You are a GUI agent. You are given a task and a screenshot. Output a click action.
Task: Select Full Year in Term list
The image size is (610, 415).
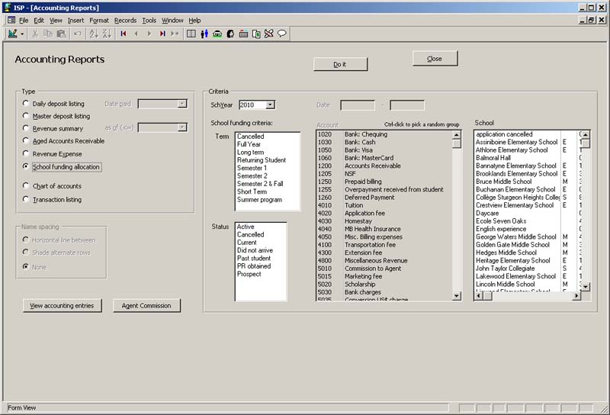pos(249,144)
